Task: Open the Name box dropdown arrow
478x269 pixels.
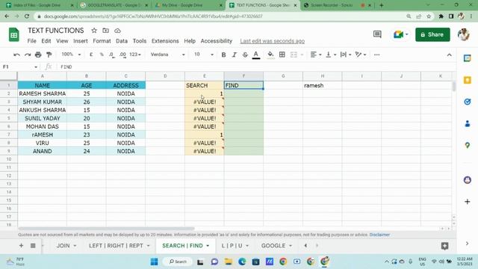Action: click(36, 67)
